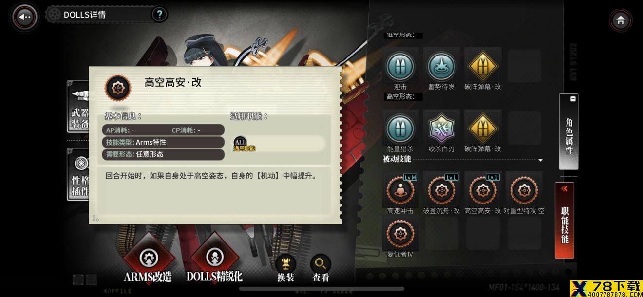Open the question mark help icon

tap(159, 15)
